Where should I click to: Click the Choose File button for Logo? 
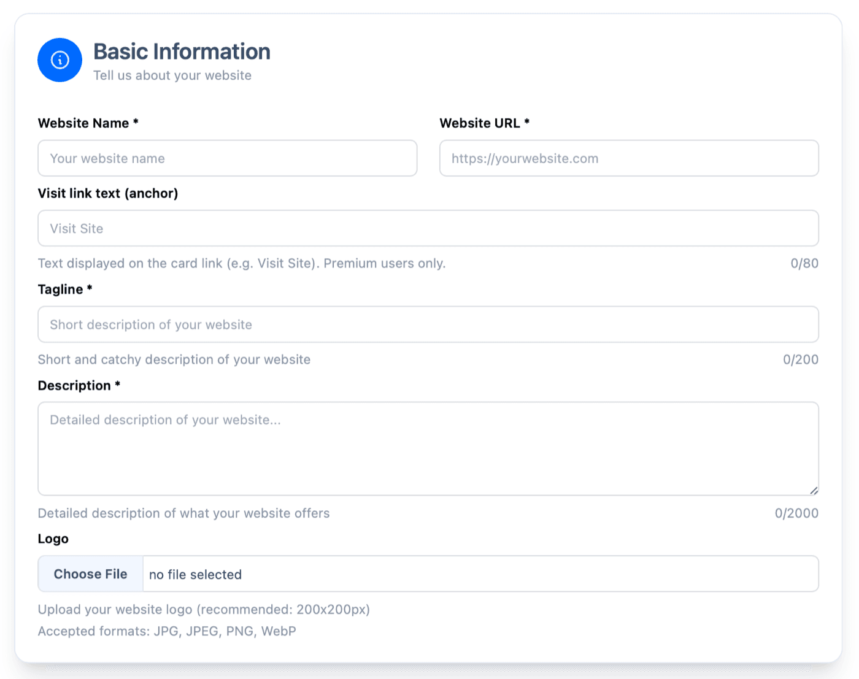click(x=91, y=574)
